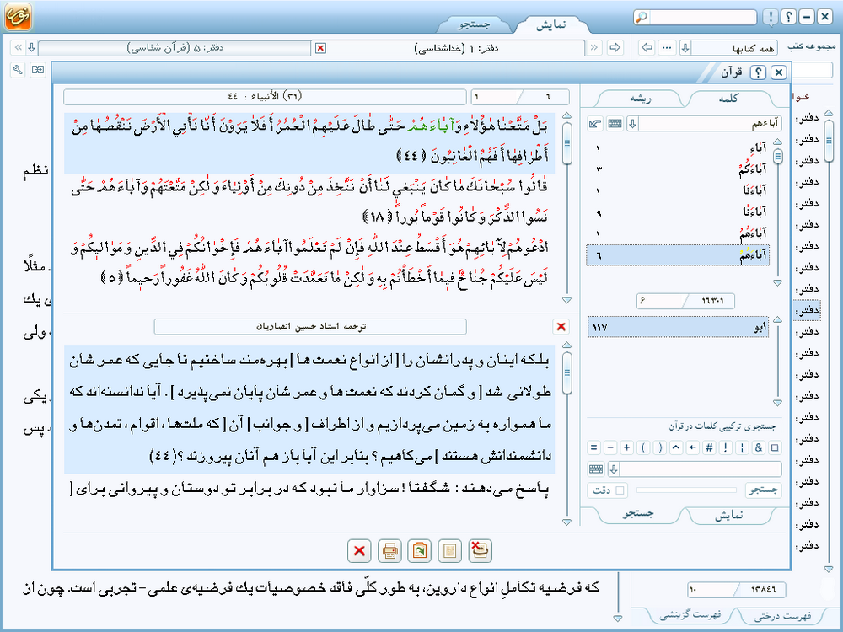Open the فهرست درختی tab
Image resolution: width=843 pixels, height=632 pixels.
[x=783, y=617]
